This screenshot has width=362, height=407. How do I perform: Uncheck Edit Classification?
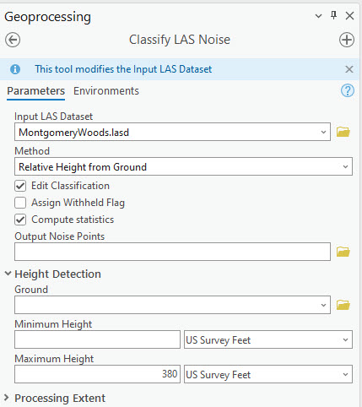coord(20,186)
